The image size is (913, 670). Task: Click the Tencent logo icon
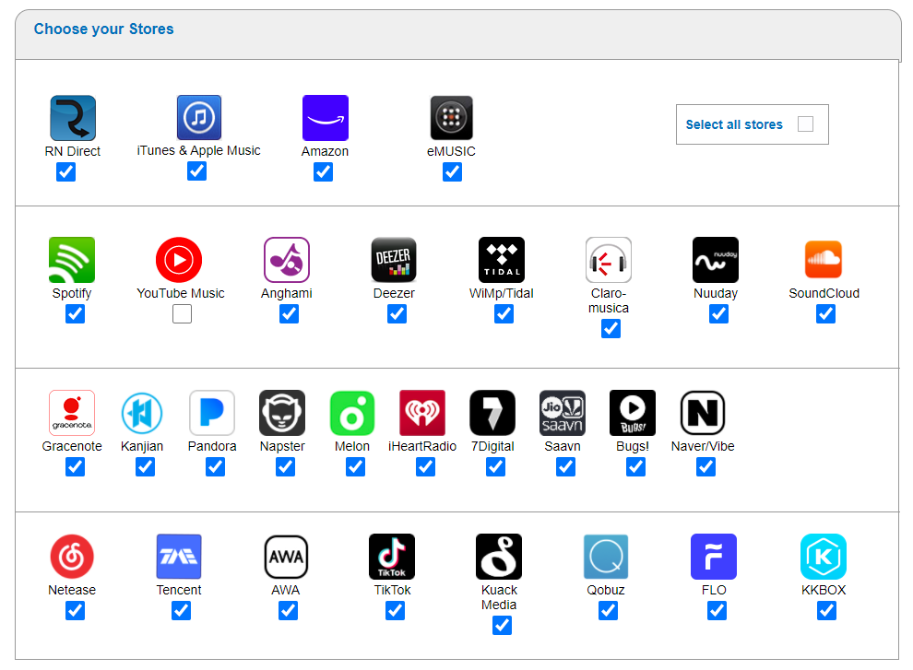179,557
